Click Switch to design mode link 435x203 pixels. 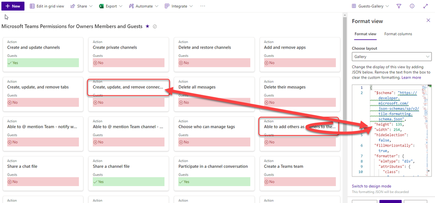[371, 186]
